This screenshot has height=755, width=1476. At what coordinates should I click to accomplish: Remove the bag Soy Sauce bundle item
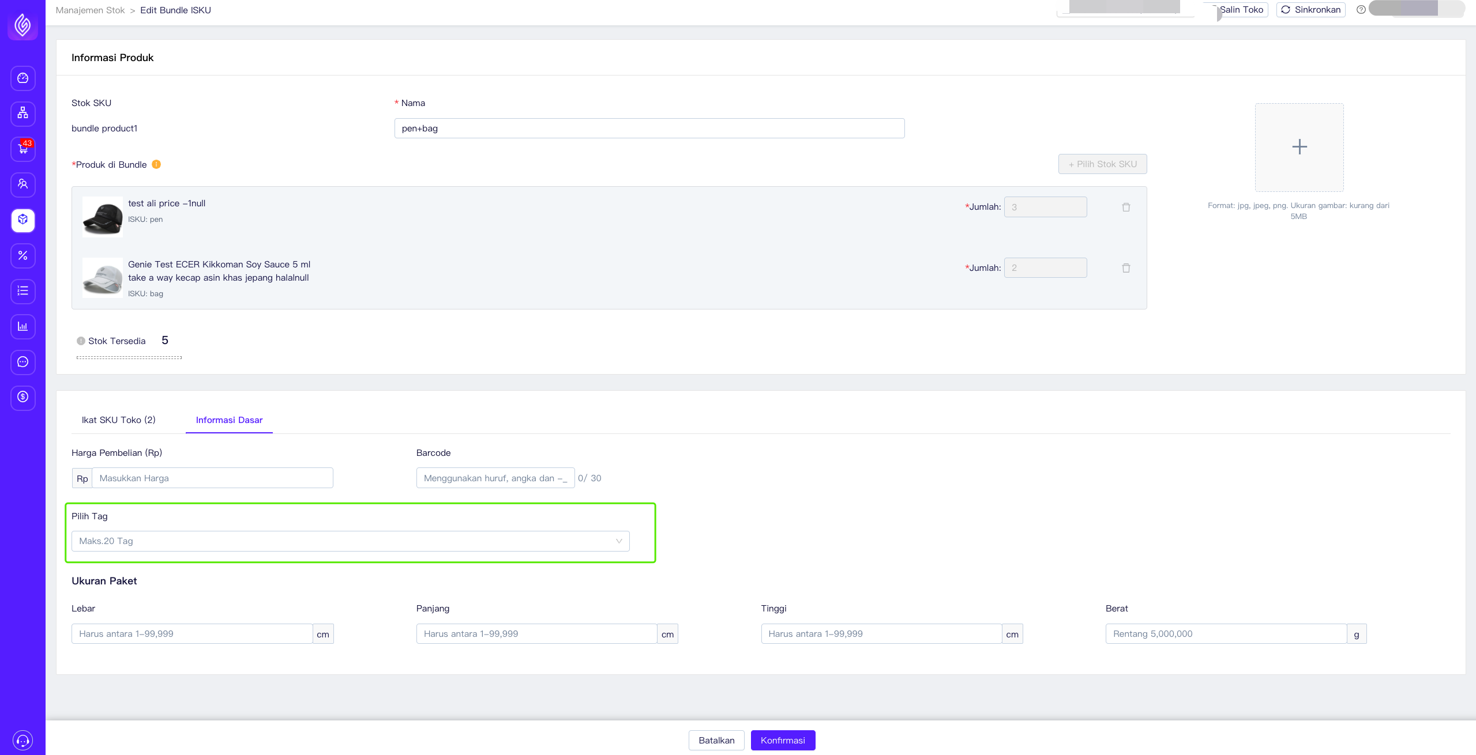(x=1126, y=267)
